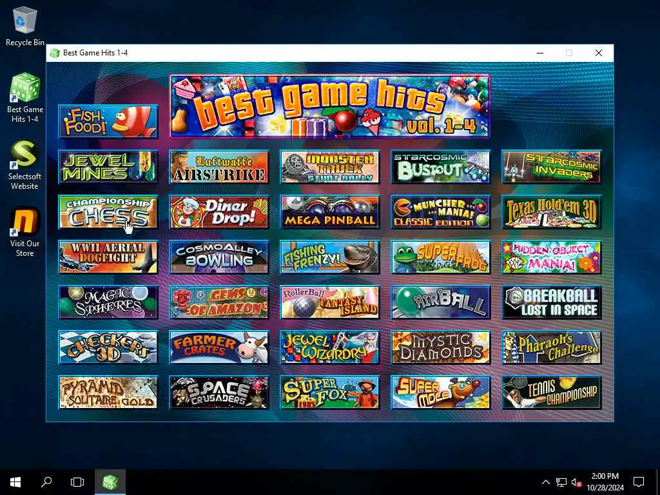Launch WWII Aerial Dogfight
This screenshot has width=660, height=495.
(108, 257)
